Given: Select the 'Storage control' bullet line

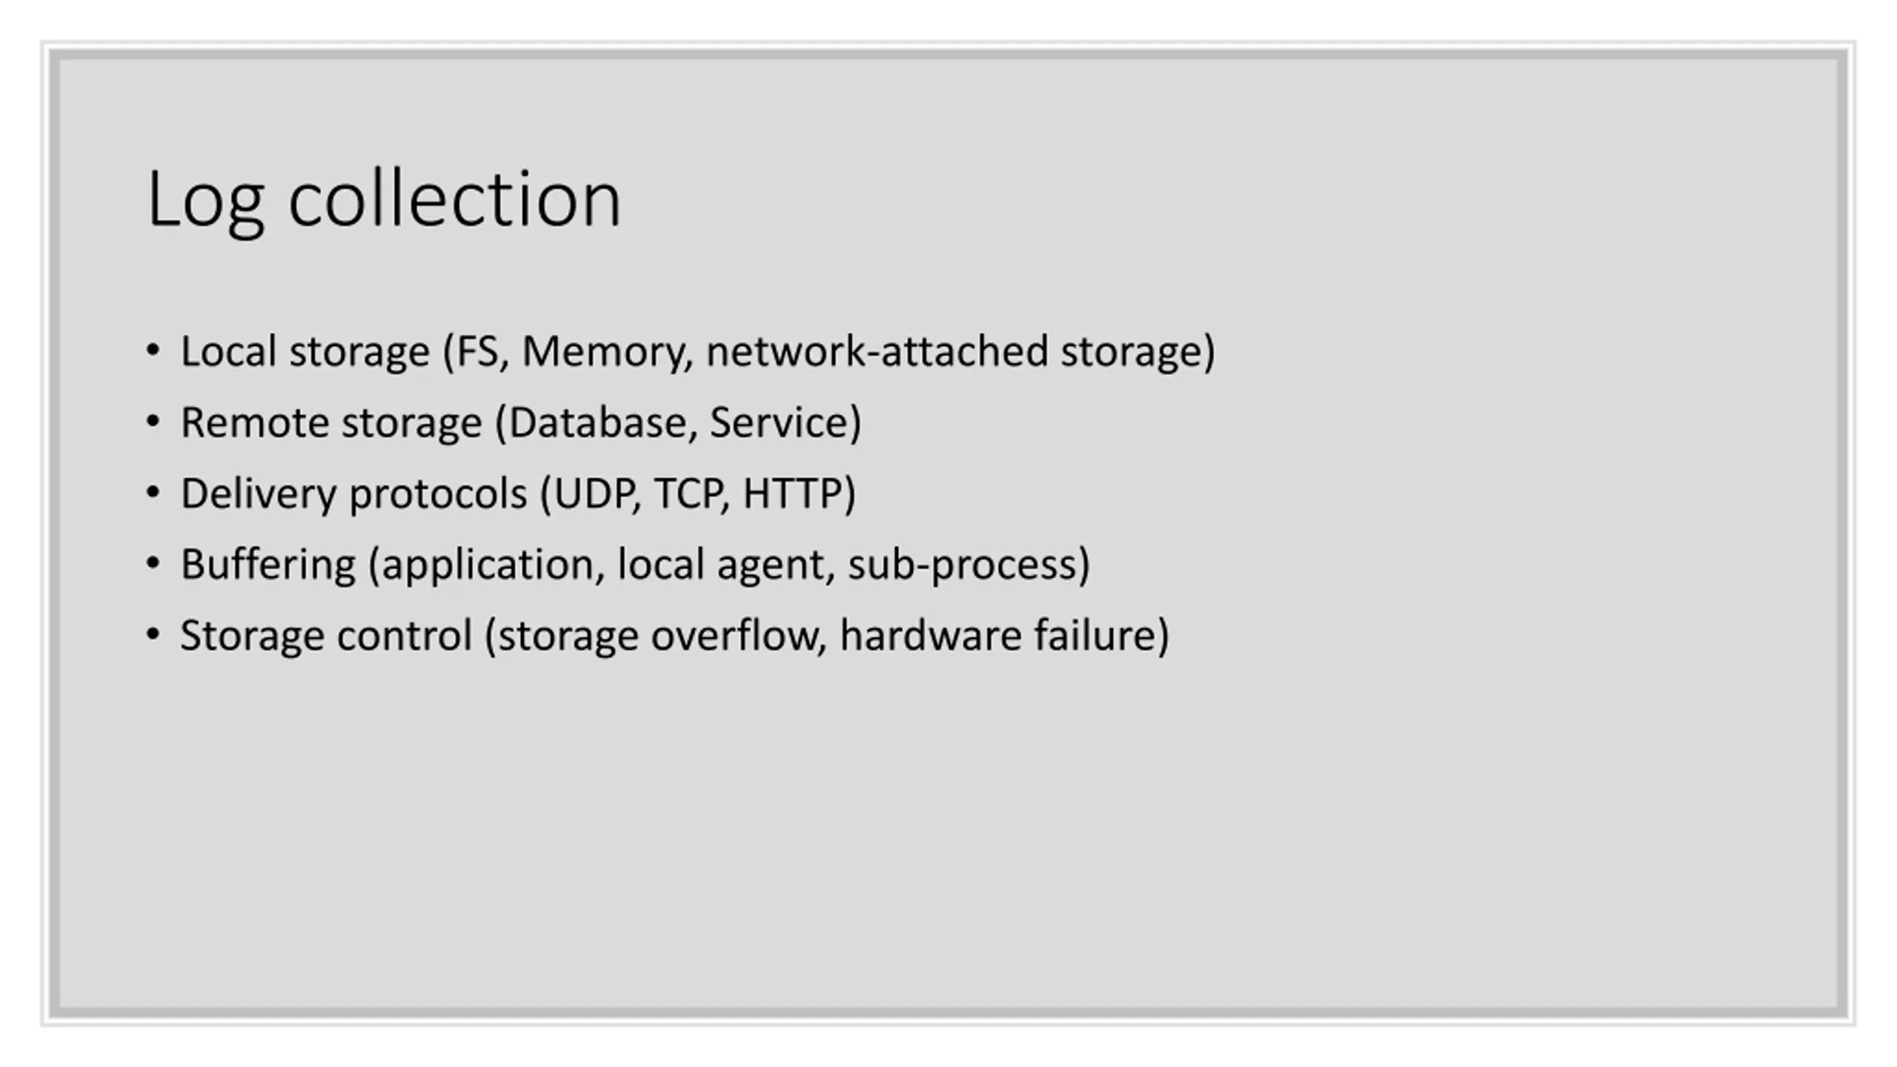Looking at the screenshot, I should (x=674, y=636).
